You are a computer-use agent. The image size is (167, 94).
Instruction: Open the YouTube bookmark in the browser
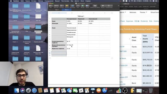[x=131, y=7]
